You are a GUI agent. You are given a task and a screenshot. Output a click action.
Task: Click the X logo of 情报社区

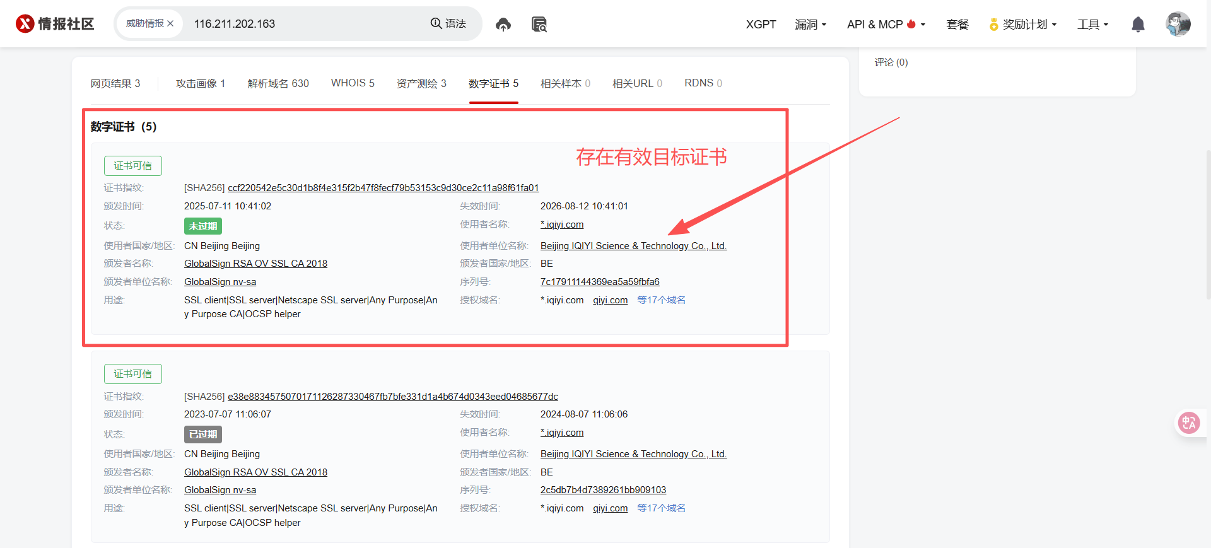click(x=25, y=24)
